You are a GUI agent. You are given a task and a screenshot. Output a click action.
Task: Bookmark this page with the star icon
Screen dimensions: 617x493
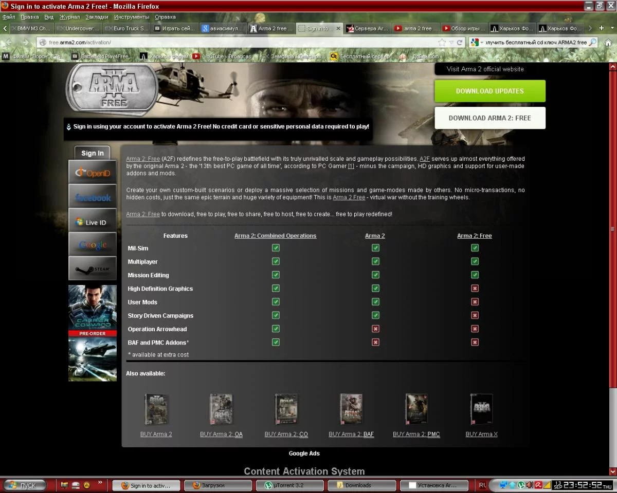[442, 43]
